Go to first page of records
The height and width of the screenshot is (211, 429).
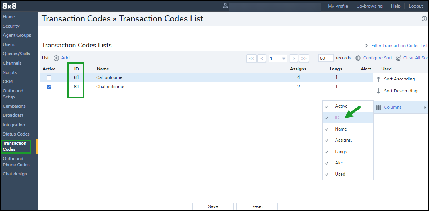[x=251, y=58]
